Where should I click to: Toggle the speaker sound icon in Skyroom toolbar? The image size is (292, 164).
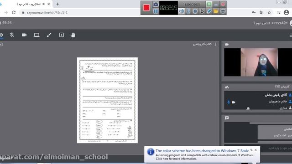coord(1,35)
